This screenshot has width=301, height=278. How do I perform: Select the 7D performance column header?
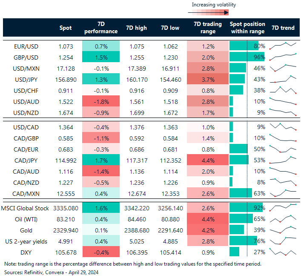click(x=100, y=28)
